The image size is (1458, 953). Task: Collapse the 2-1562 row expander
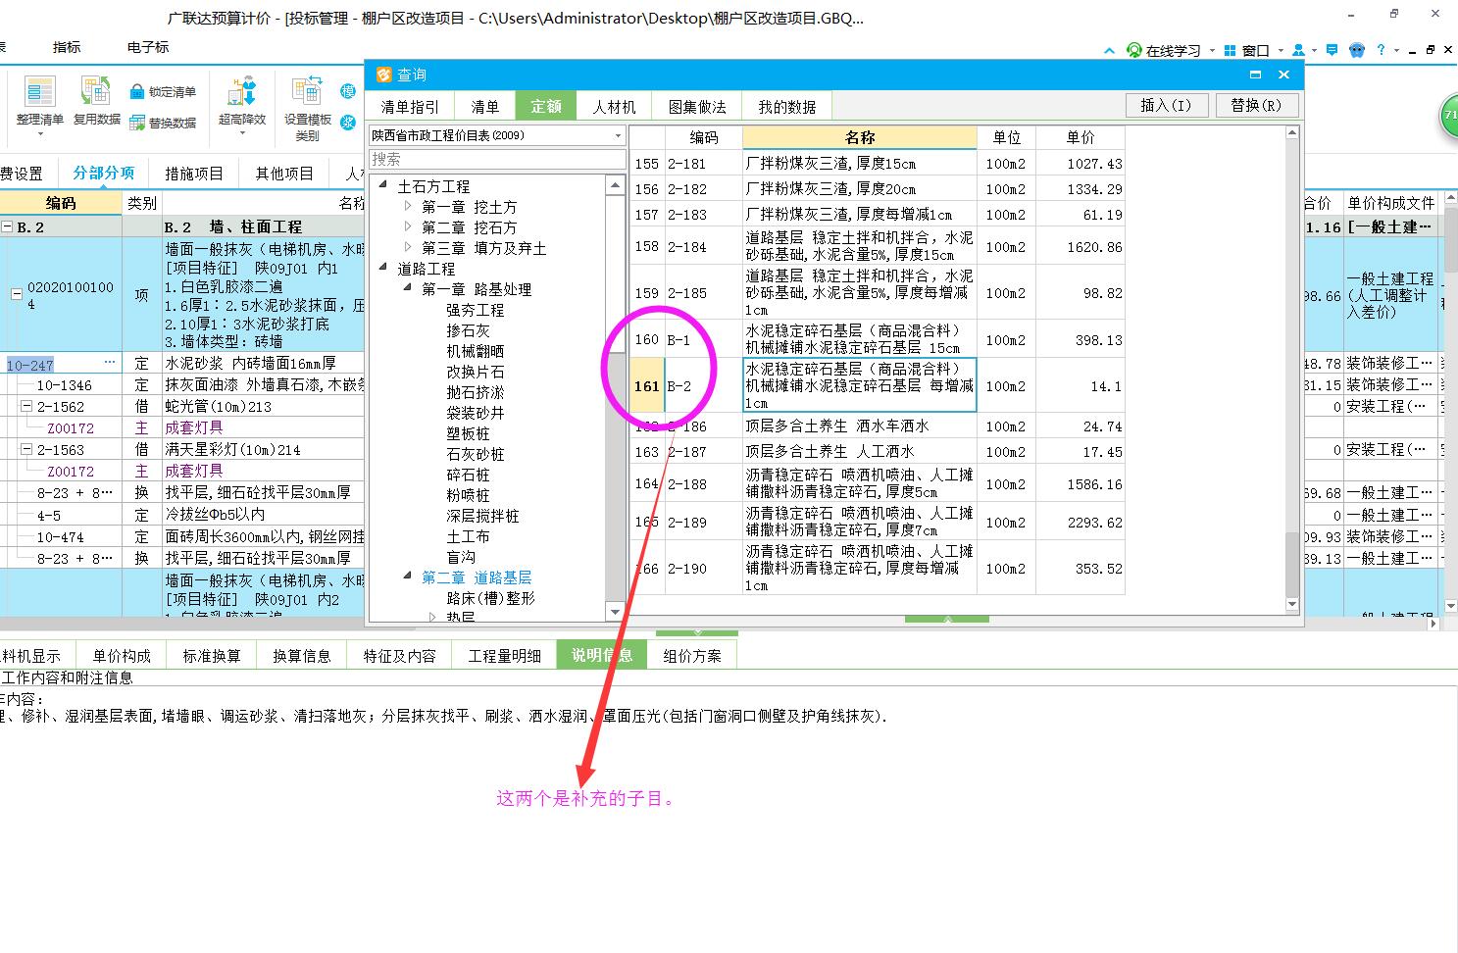coord(27,406)
